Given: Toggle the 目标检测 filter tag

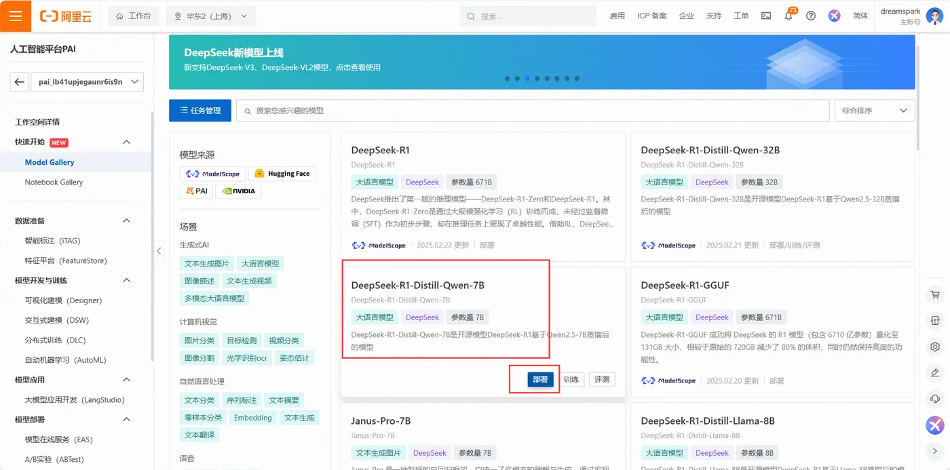Looking at the screenshot, I should pos(242,340).
